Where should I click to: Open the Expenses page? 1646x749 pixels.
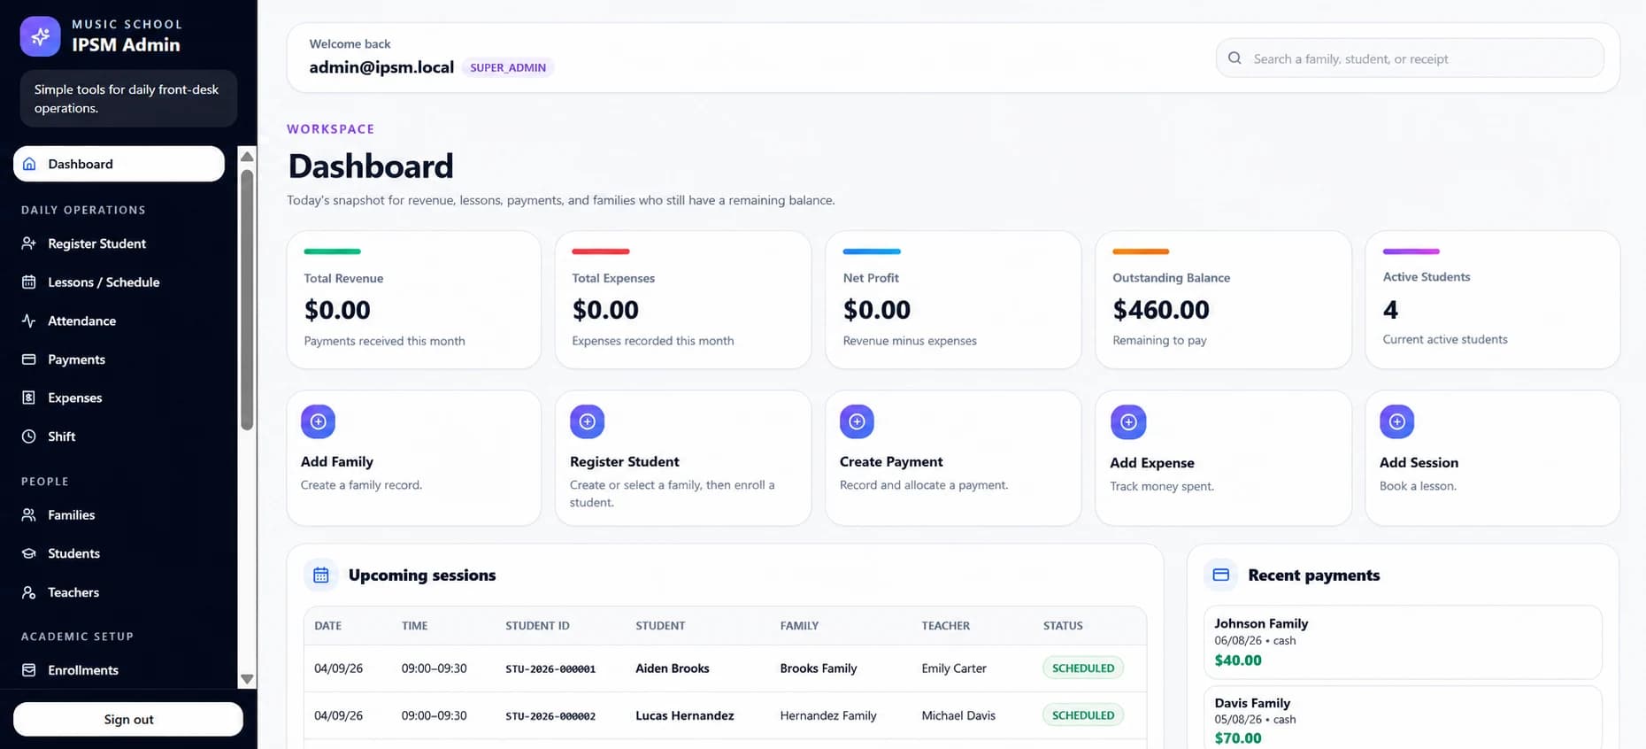pyautogui.click(x=119, y=398)
